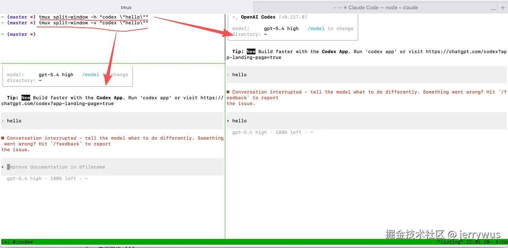Click 'gpt-5.4 high · 100% left' status in lower-left pane
Image resolution: width=508 pixels, height=248 pixels.
tap(47, 179)
